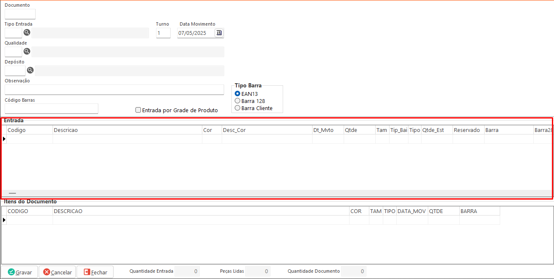Open the Qualidade lookup magnifier icon
The image size is (554, 279).
click(27, 51)
